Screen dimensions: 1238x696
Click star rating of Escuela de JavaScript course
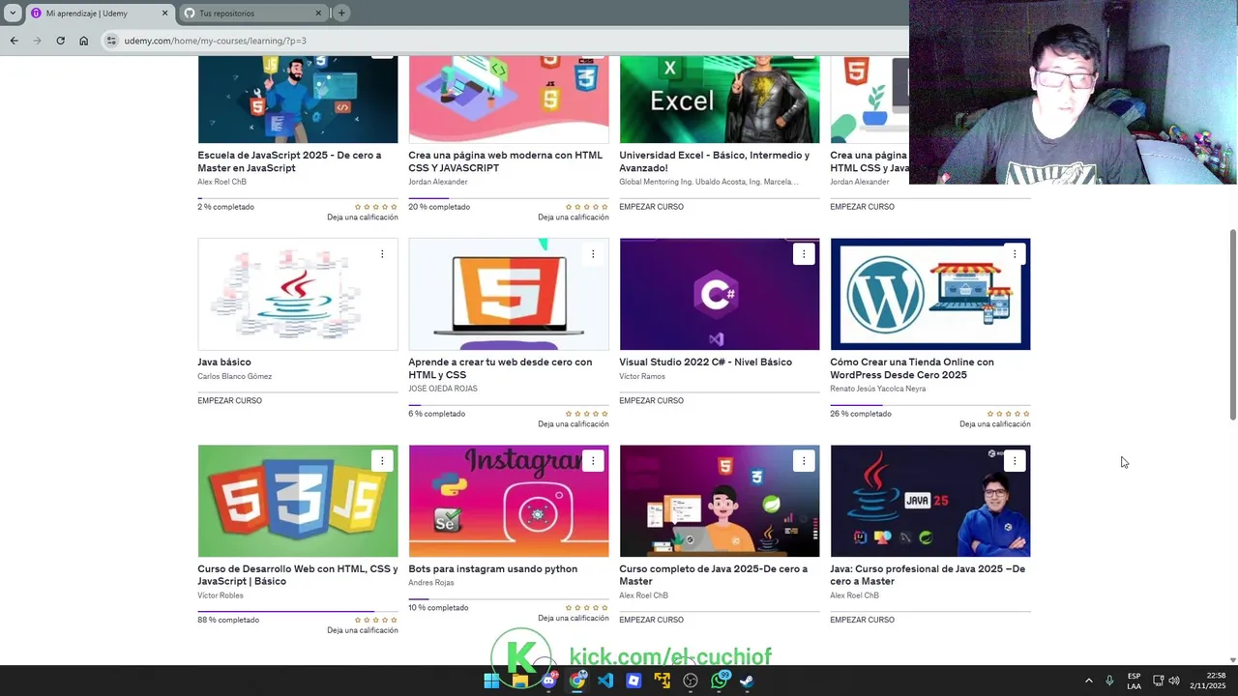click(376, 207)
